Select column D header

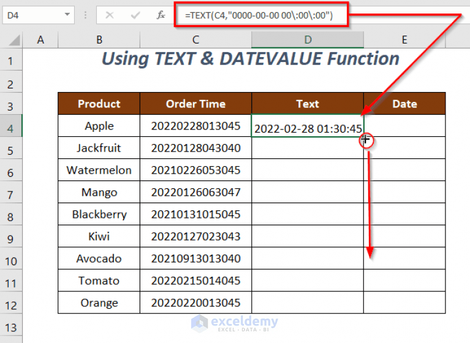pyautogui.click(x=308, y=40)
